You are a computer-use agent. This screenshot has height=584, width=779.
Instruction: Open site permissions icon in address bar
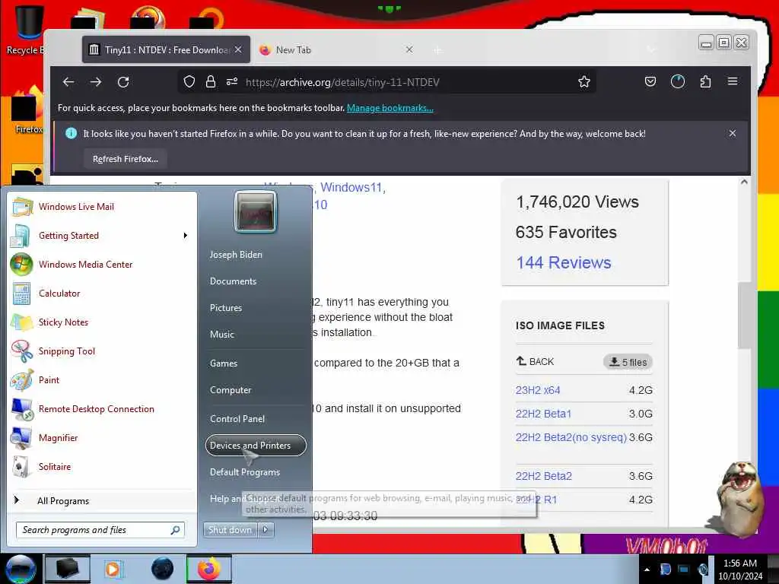(232, 82)
